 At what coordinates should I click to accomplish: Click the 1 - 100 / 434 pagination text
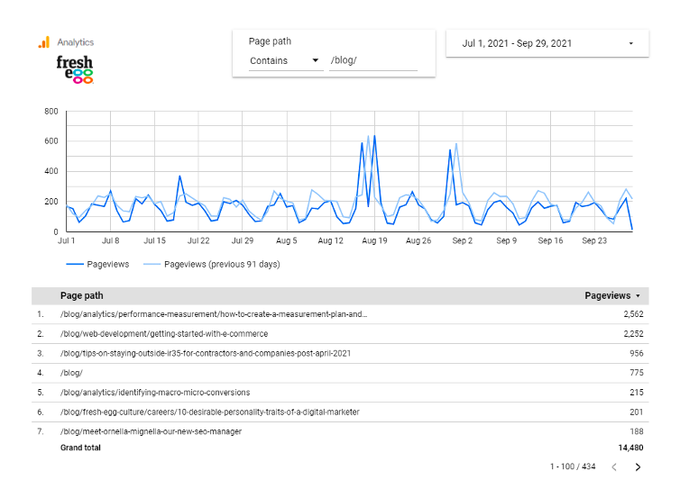(x=573, y=466)
